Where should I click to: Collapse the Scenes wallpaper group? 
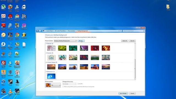tap(46, 53)
